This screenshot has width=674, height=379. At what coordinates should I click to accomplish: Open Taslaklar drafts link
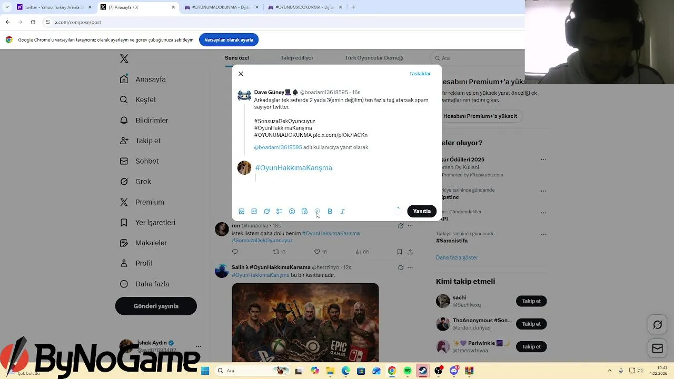[x=420, y=74]
